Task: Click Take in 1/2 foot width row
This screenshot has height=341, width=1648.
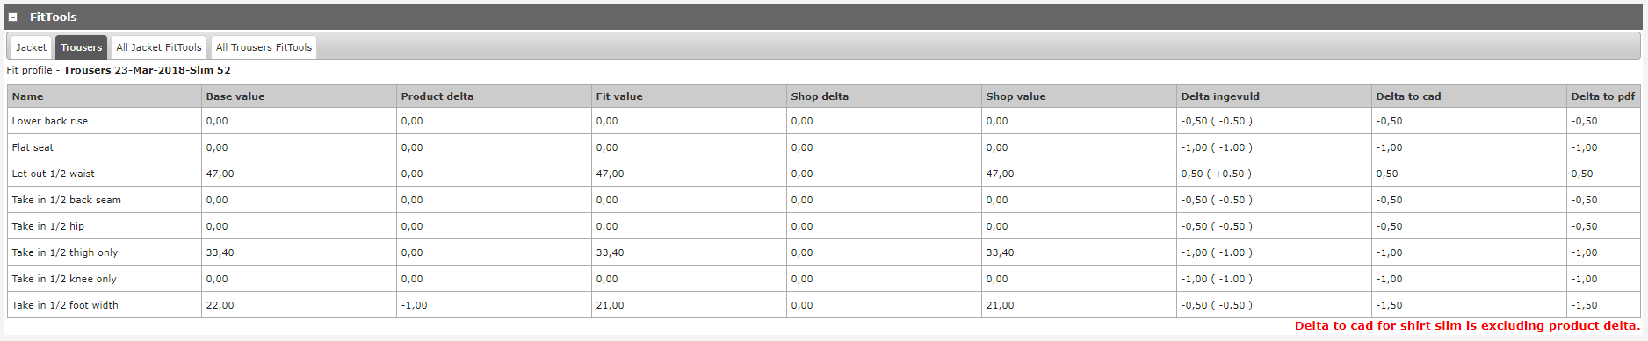Action: 823,305
